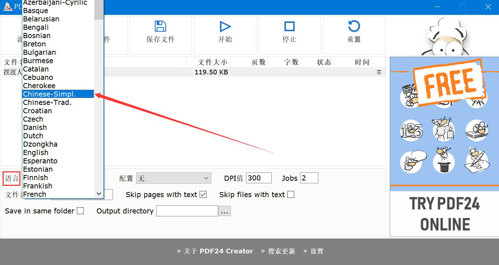Pick Bengali from the dropdown list
This screenshot has width=499, height=265.
pos(58,27)
